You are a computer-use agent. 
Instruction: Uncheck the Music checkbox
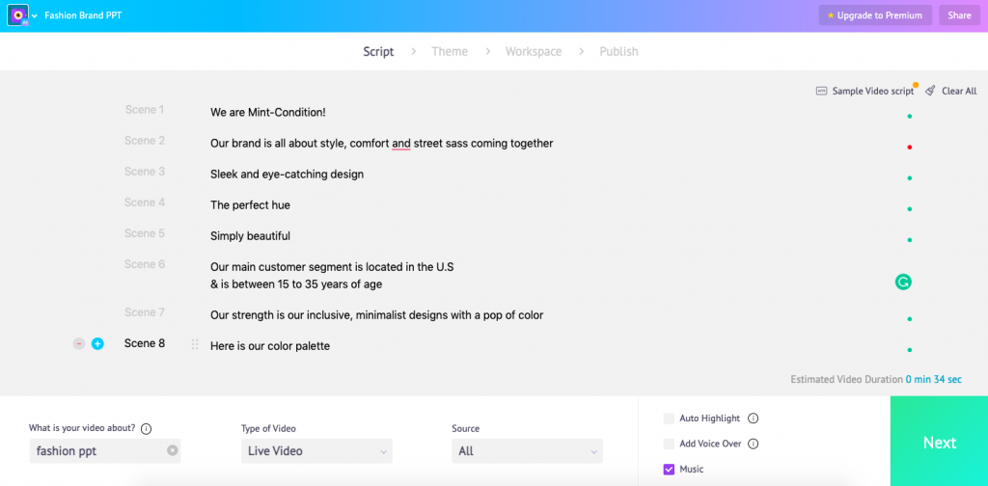tap(669, 469)
